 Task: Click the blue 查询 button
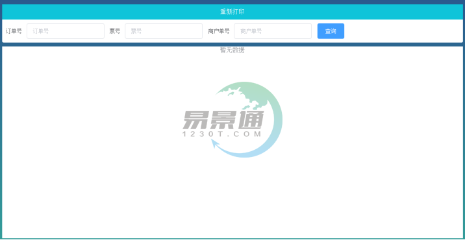[331, 31]
